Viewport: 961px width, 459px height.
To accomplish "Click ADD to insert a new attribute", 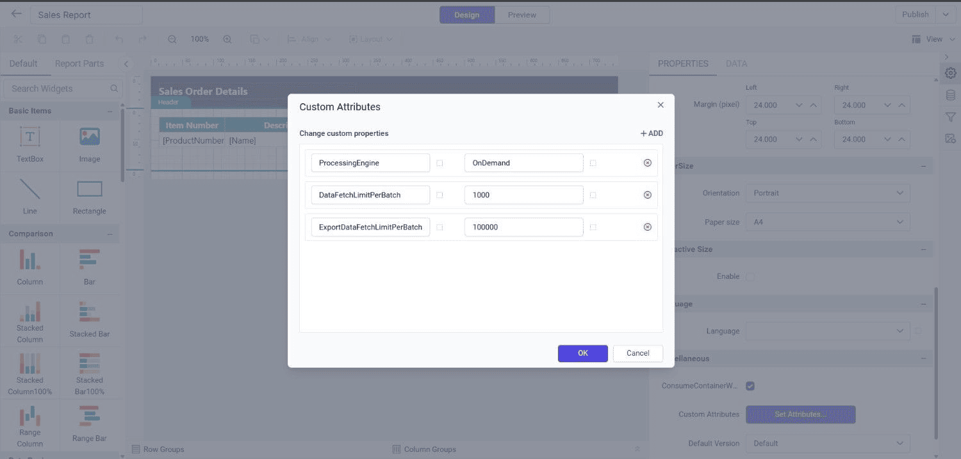I will [x=651, y=133].
